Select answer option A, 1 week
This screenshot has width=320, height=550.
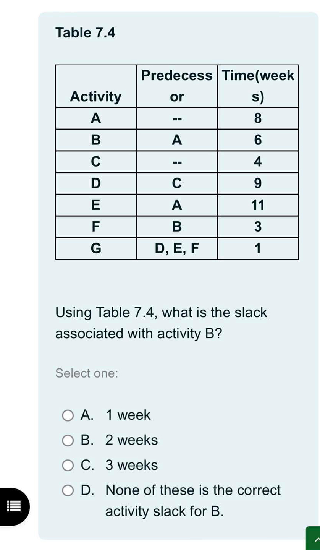coord(68,415)
